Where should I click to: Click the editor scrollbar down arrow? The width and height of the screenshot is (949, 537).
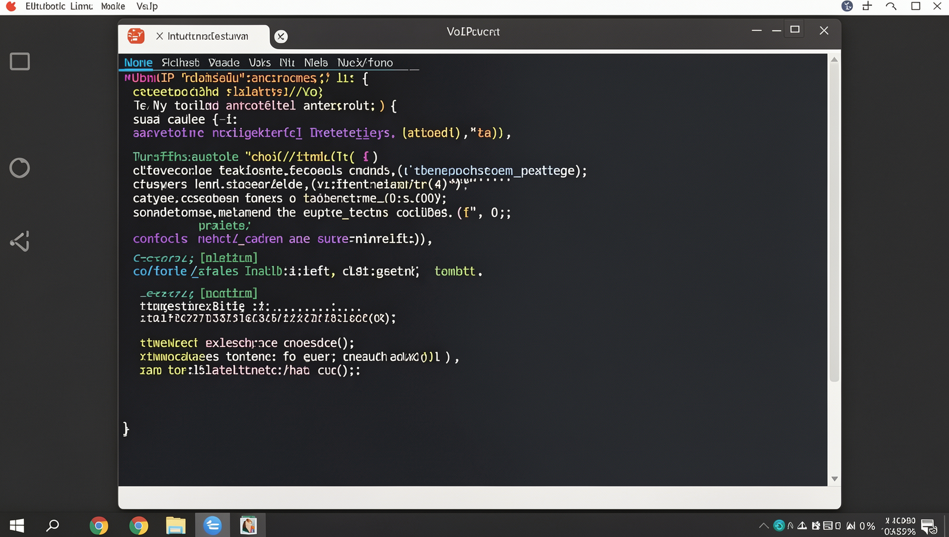click(834, 478)
